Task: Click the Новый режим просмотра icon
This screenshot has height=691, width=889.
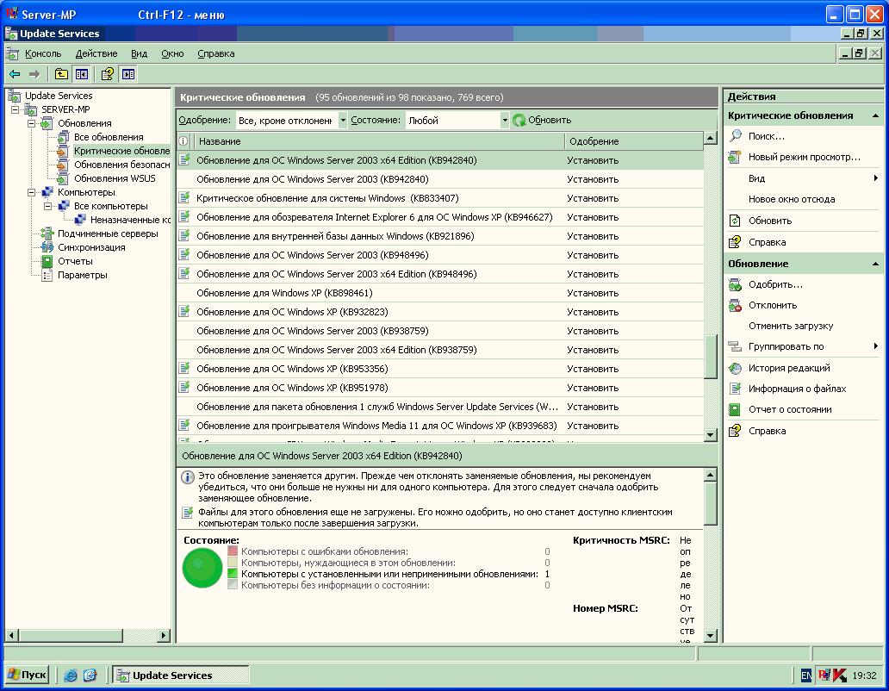Action: (736, 157)
